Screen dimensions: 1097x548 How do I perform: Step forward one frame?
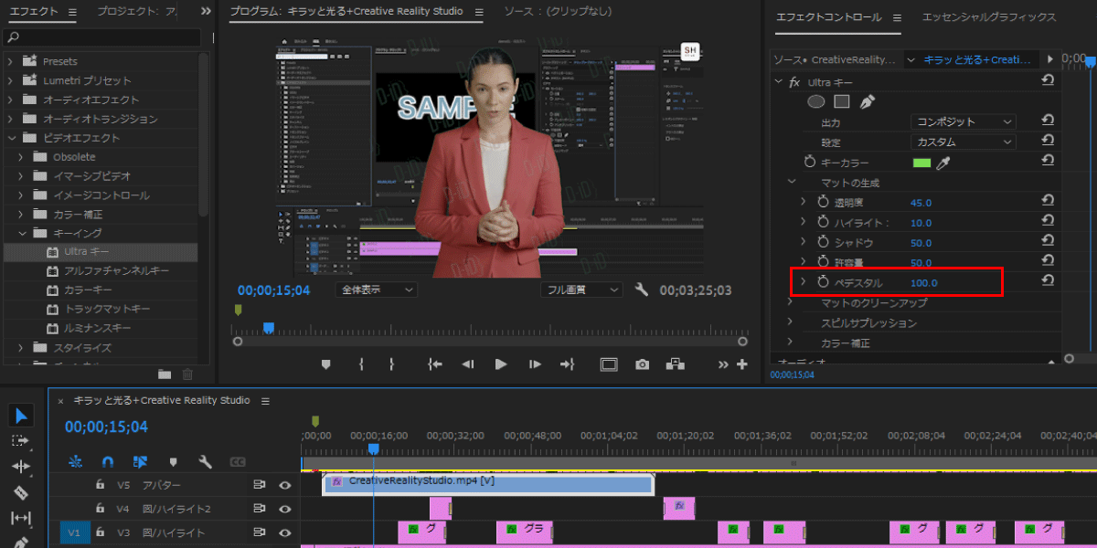pos(535,364)
